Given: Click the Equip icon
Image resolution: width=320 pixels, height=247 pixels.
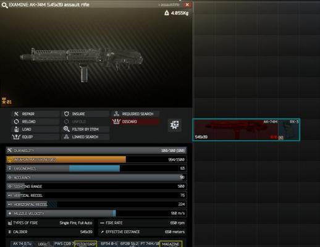Looking at the screenshot, I should pos(16,137).
